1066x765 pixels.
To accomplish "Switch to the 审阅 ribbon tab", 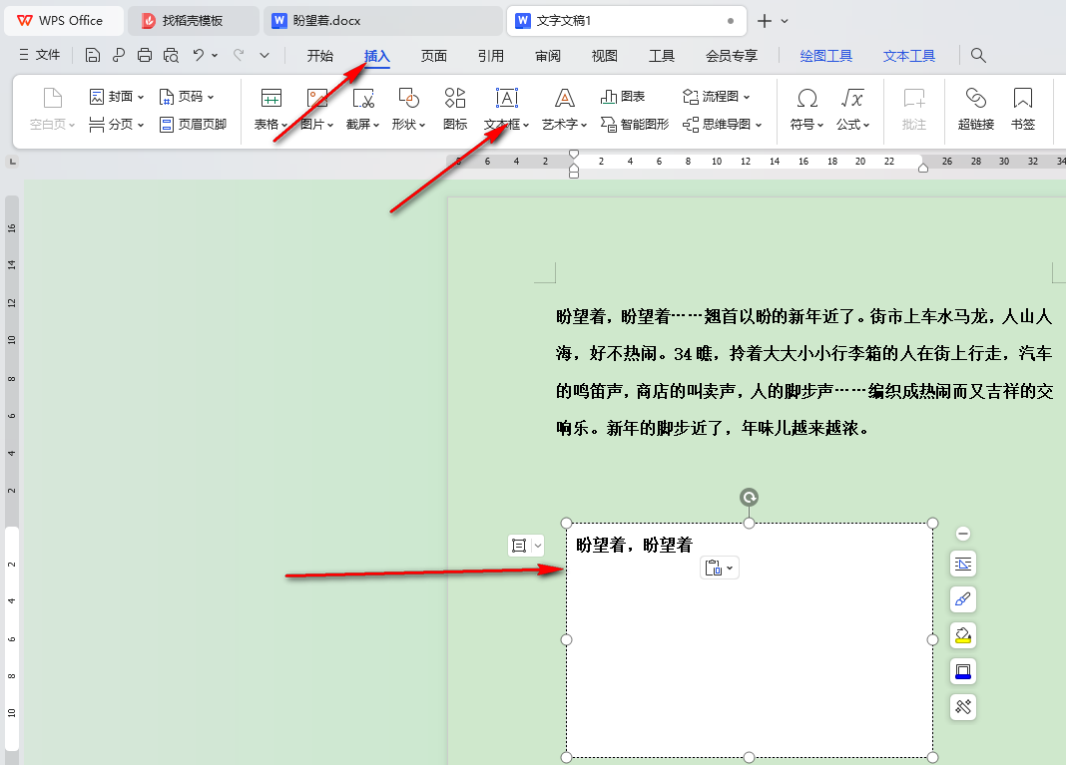I will coord(547,56).
